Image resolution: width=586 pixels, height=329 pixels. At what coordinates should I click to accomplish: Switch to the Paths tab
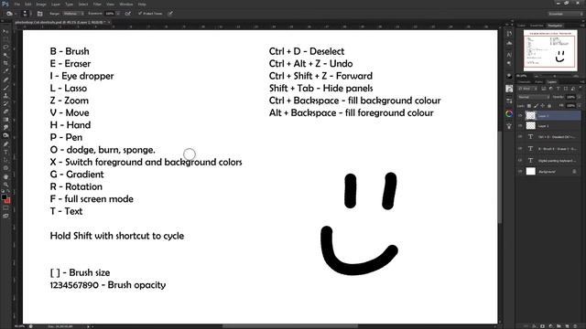(538, 81)
